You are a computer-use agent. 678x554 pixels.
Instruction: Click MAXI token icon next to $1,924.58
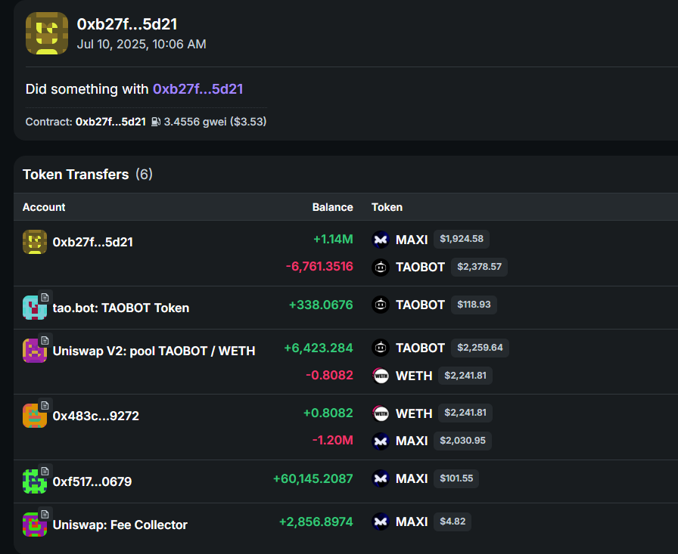[381, 240]
